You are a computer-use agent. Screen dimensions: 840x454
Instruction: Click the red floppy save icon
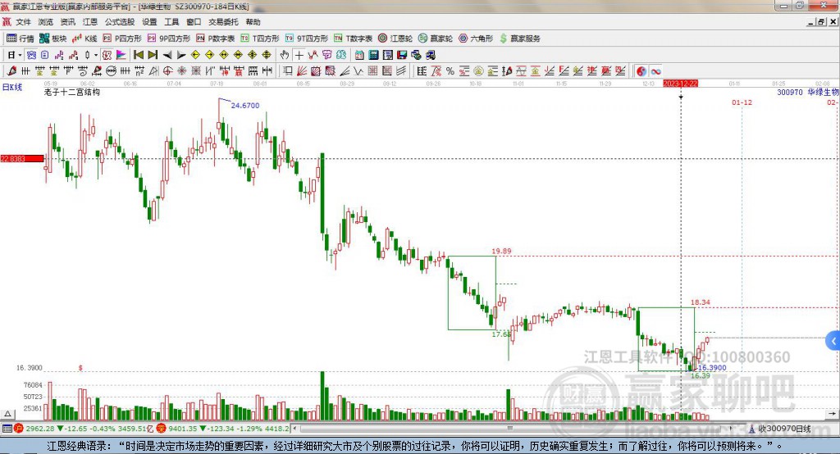click(x=403, y=55)
